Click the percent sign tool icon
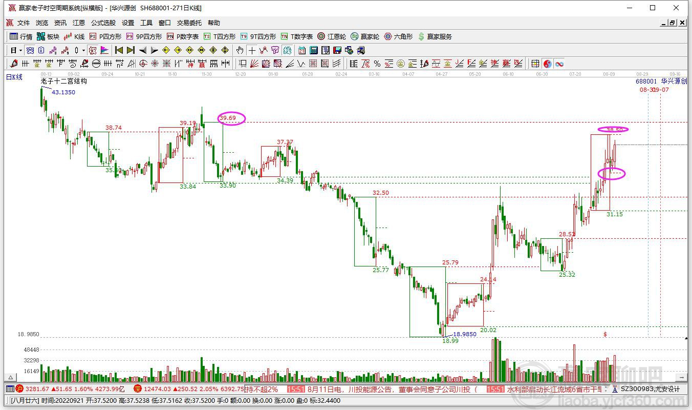Viewport: 692px width, 410px height. tap(377, 64)
